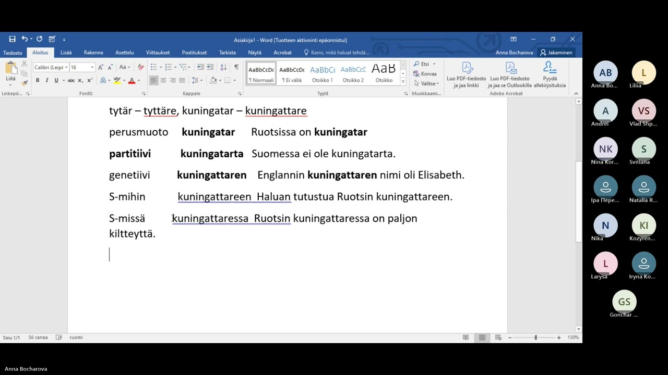Open the Tiedosto menu
This screenshot has width=668, height=375.
pos(13,53)
